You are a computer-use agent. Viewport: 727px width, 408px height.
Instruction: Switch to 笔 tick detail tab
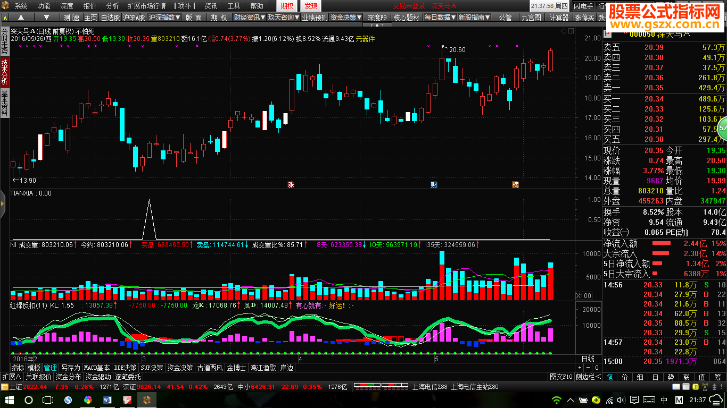point(609,377)
